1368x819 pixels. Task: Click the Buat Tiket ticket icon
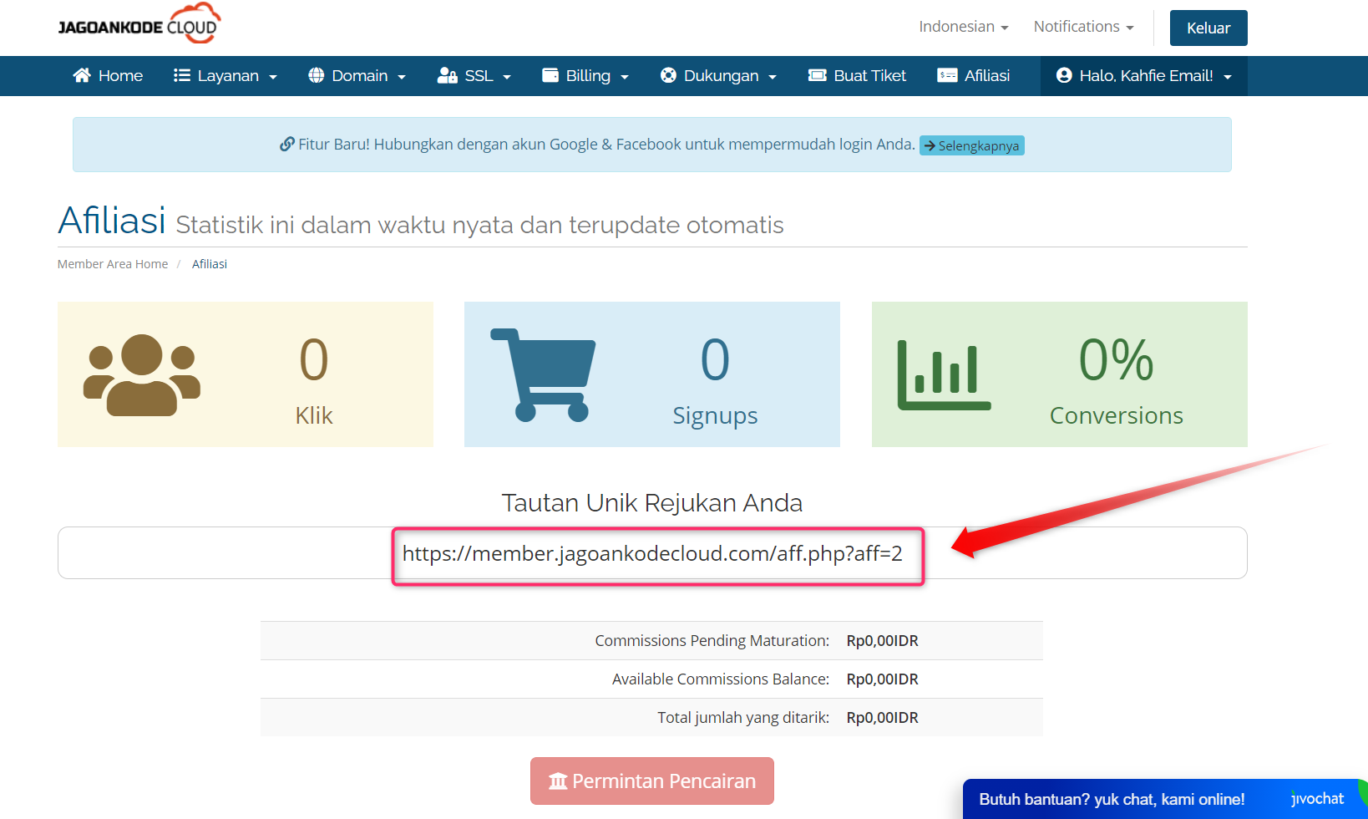point(817,75)
